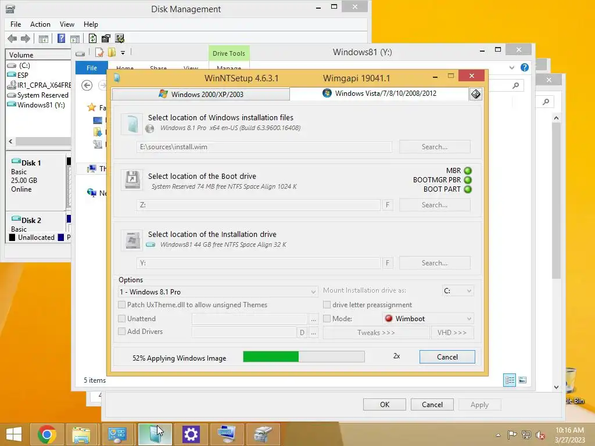Click the F button next to the Z: boot drive

(x=388, y=205)
